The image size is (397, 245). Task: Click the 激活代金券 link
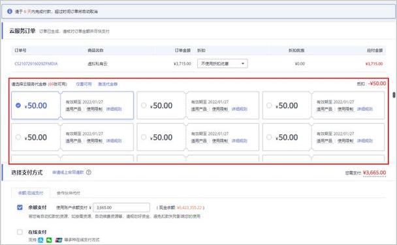pyautogui.click(x=108, y=84)
